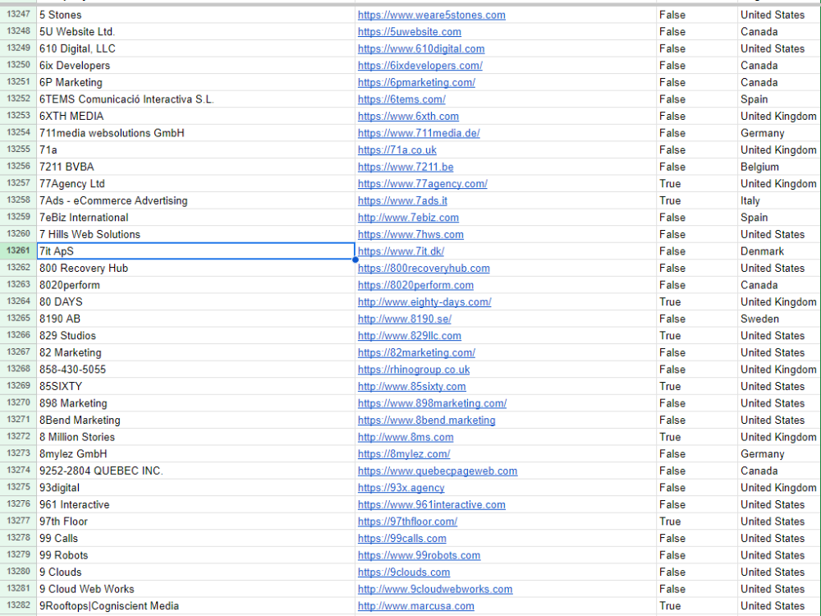
Task: Select the cell '99 Robots'
Action: pos(196,555)
